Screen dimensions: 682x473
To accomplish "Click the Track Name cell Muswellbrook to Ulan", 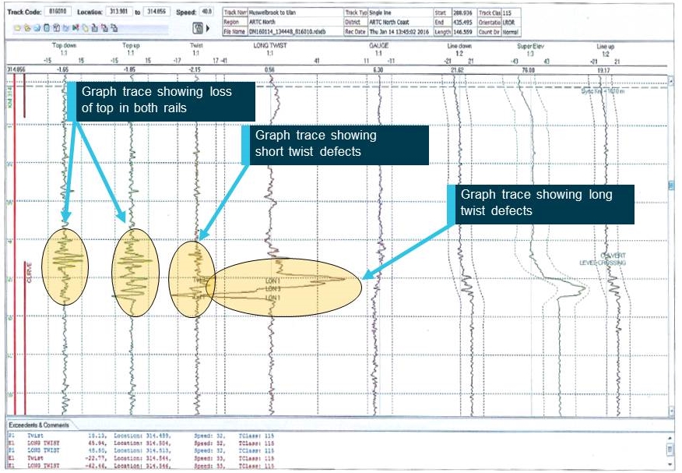I will 295,12.
